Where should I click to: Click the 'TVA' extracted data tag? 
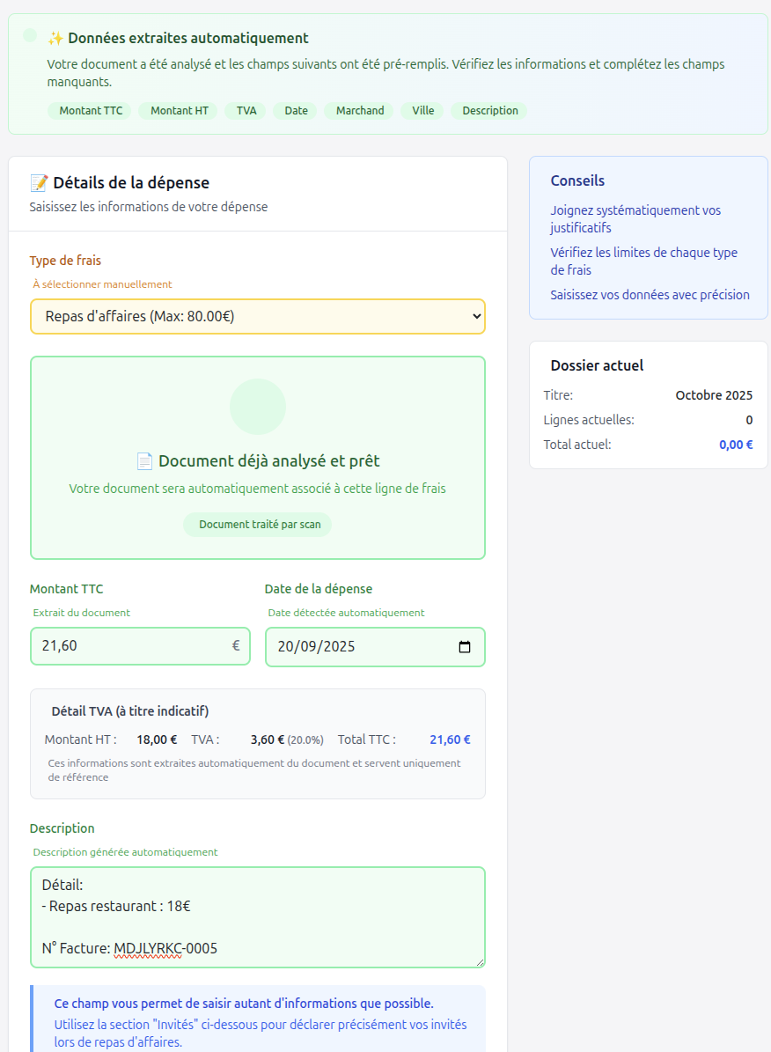[246, 111]
